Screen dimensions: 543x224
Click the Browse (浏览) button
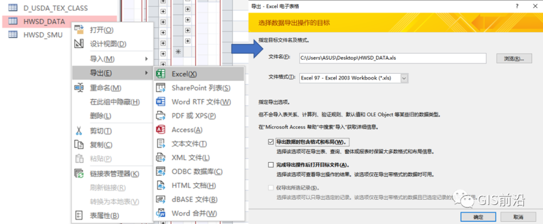pyautogui.click(x=513, y=58)
